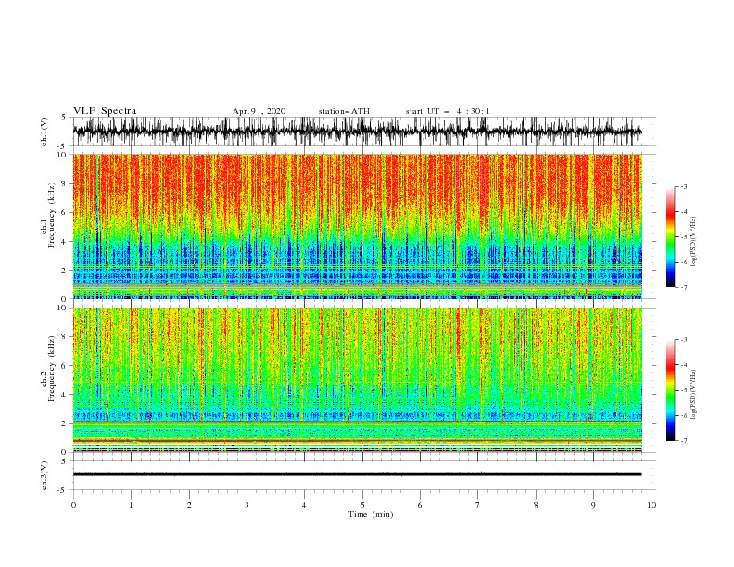Viewport: 734px width, 567px height.
Task: Click the "-7" tick on ch.1 colorbar
Action: click(x=684, y=287)
